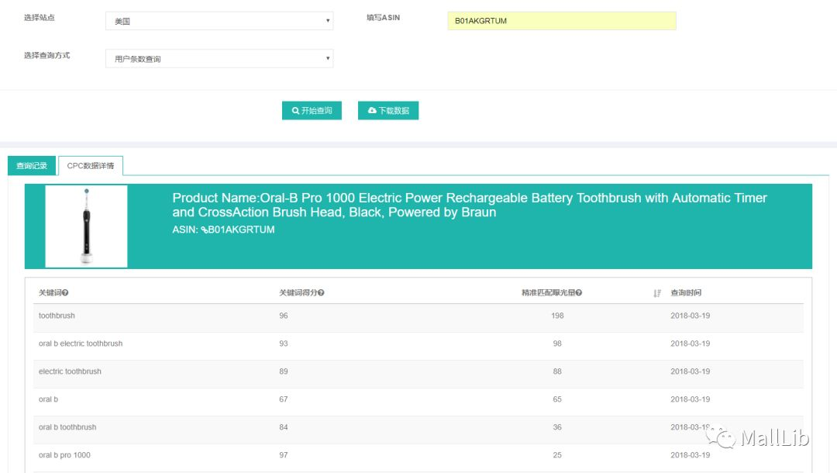Viewport: 837px width, 473px height.
Task: Switch to the CPC数据详情 tab
Action: click(x=91, y=165)
